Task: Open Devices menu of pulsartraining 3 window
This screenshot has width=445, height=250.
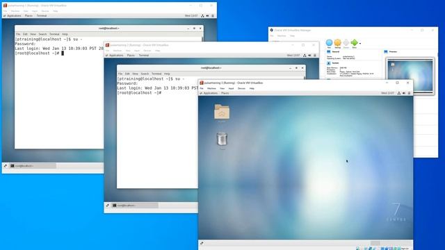Action: coord(241,88)
